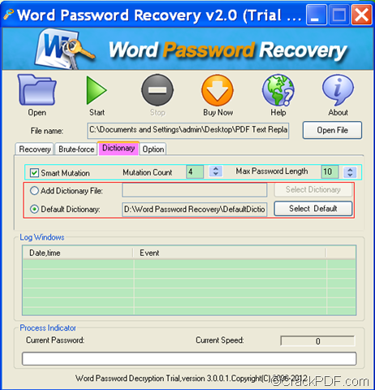
Task: Click the Word key logo in the banner
Action: (64, 49)
